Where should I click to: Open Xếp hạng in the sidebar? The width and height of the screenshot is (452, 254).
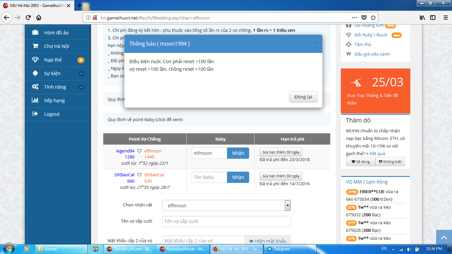[54, 101]
